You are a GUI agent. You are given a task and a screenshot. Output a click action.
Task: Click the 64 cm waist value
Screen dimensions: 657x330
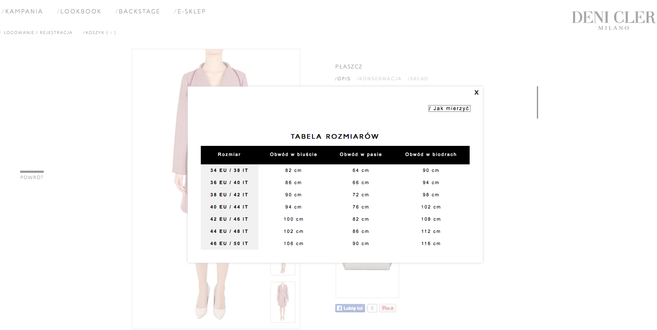tap(361, 170)
